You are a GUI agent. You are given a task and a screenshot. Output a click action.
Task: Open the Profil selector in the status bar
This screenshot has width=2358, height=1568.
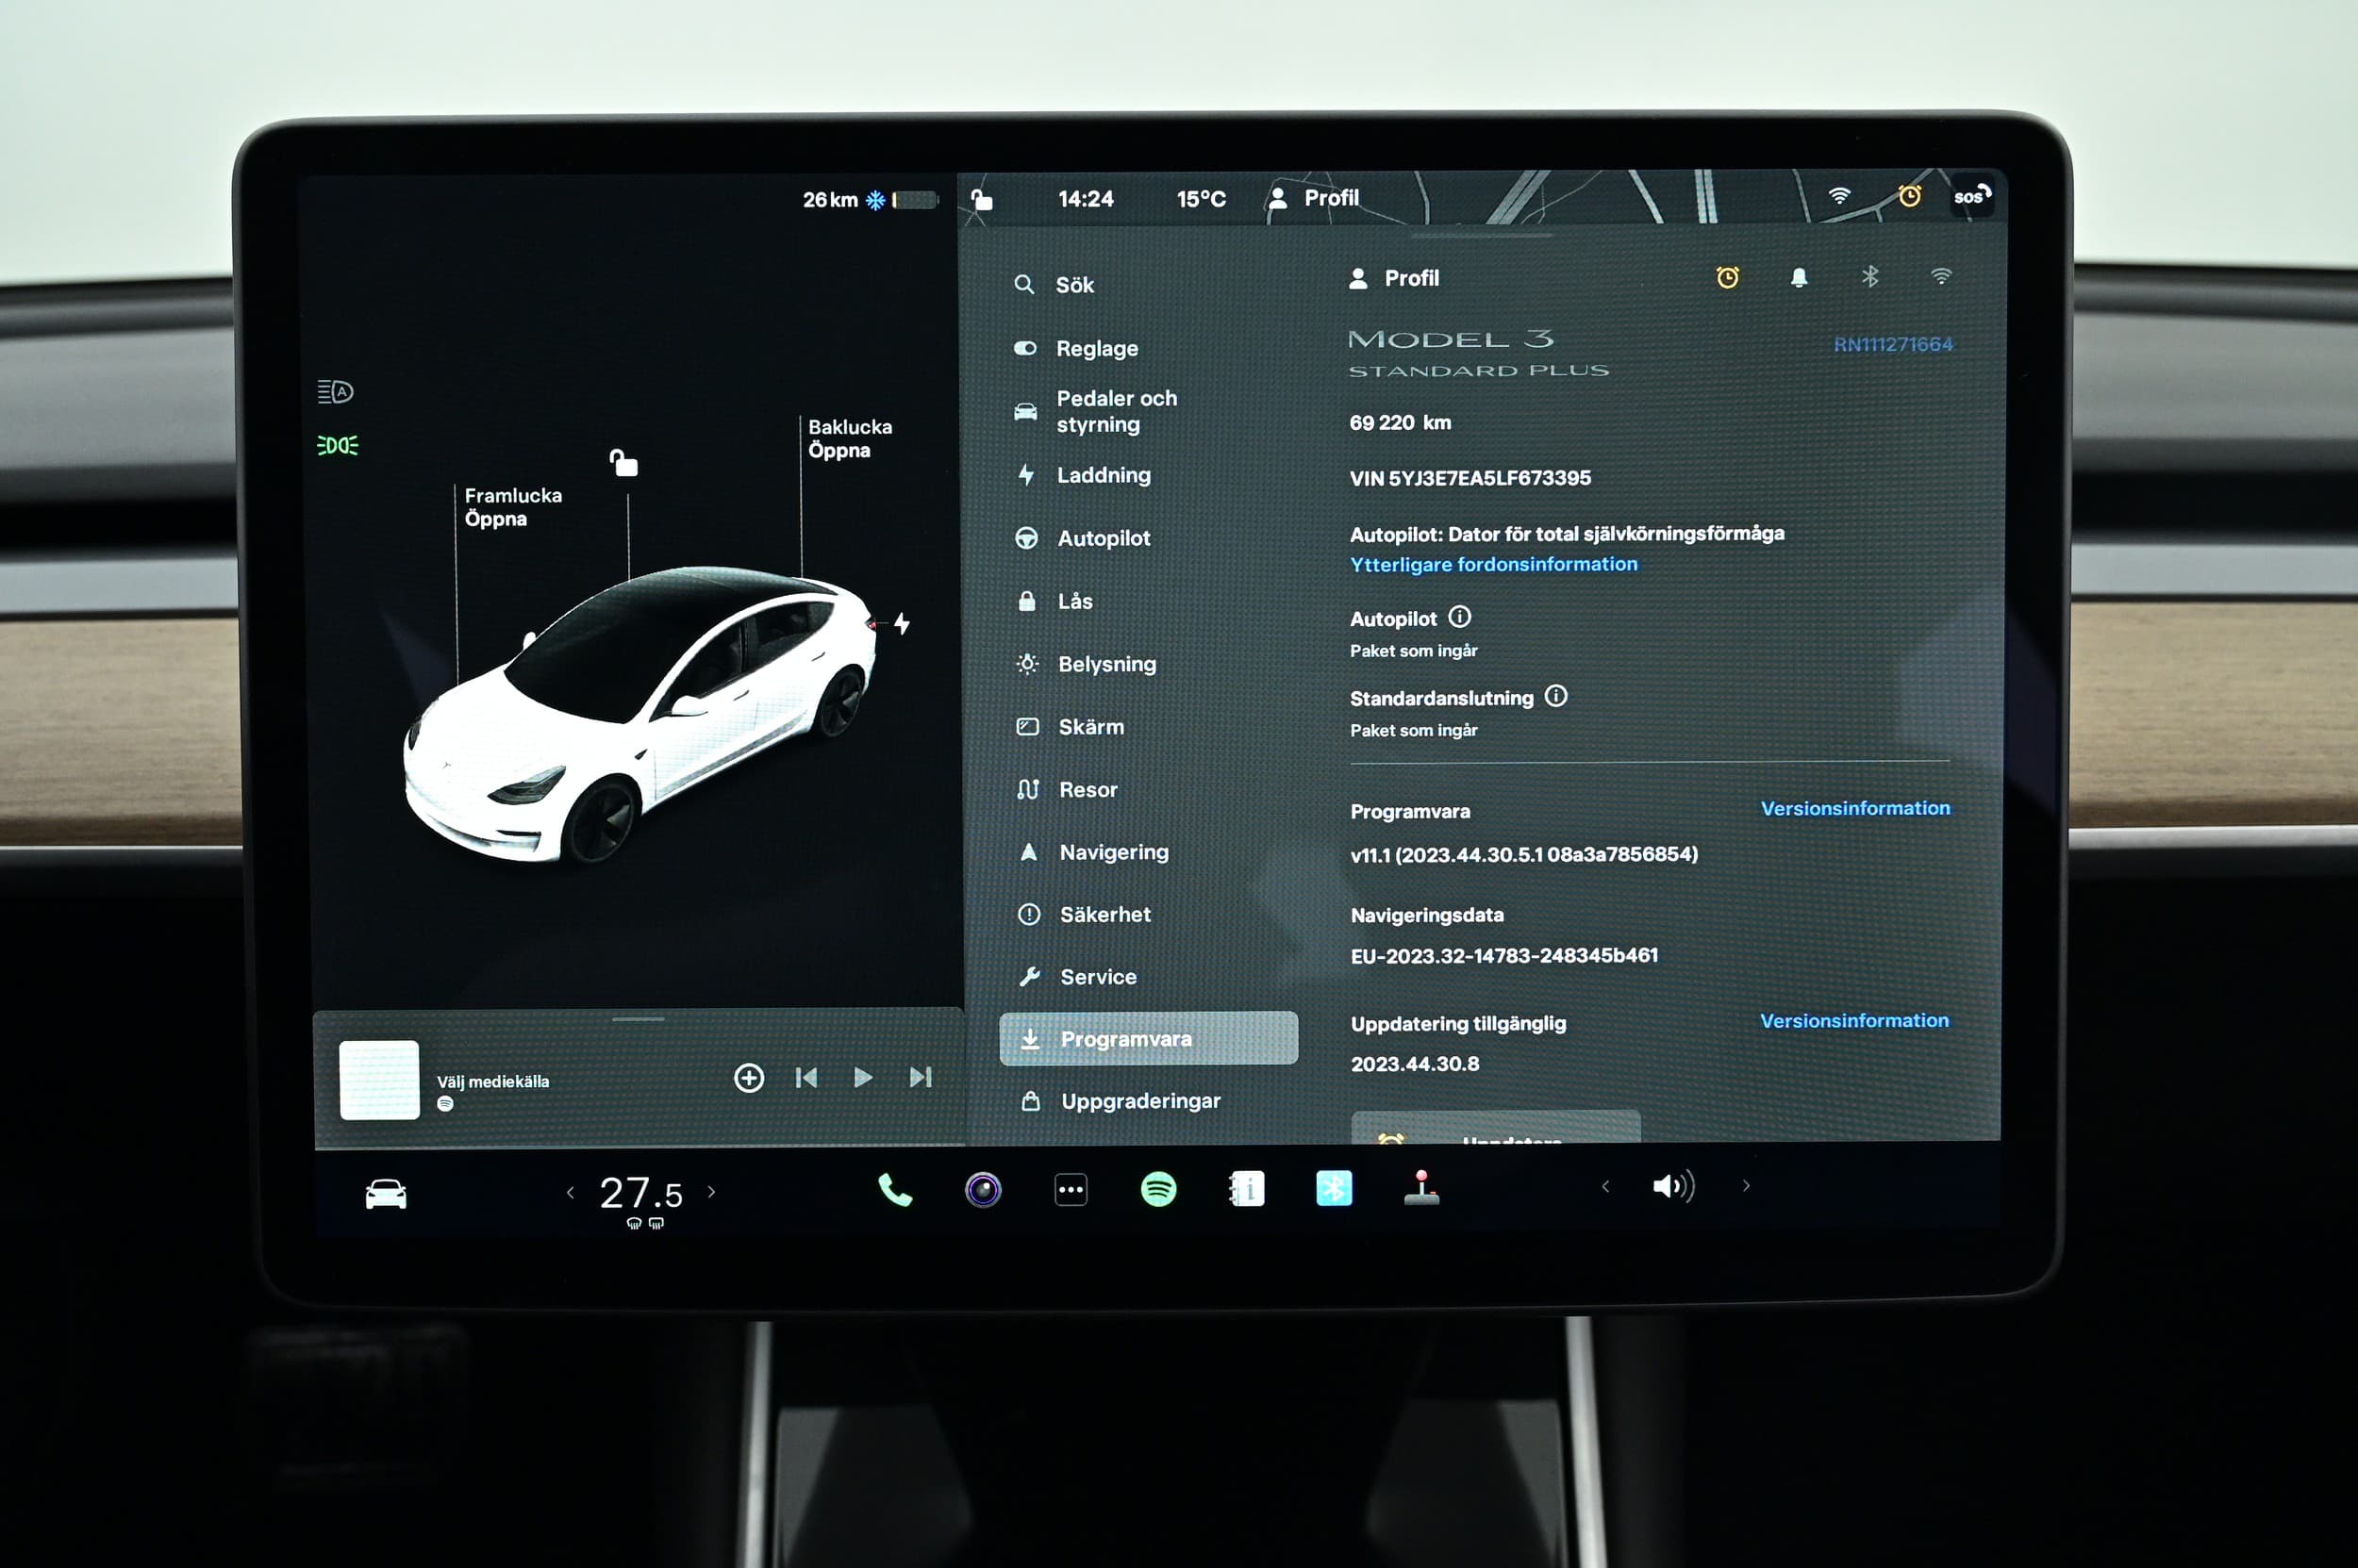click(1313, 198)
